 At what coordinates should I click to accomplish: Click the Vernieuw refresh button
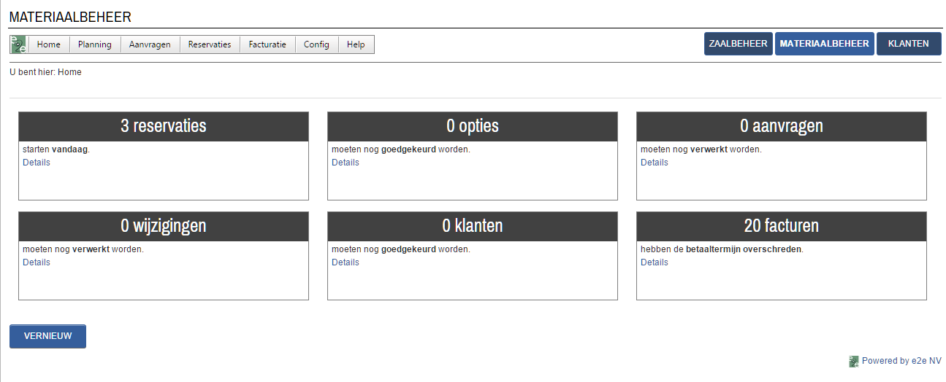point(47,336)
